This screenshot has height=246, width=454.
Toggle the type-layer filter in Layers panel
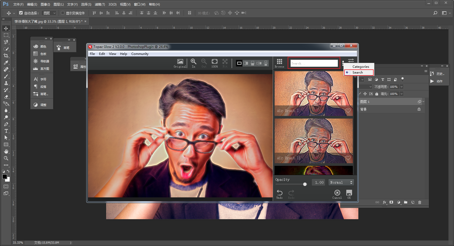click(x=383, y=79)
